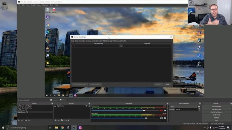This screenshot has width=232, height=130.
Task: Open Settings from the Controls panel
Action: tap(216, 118)
